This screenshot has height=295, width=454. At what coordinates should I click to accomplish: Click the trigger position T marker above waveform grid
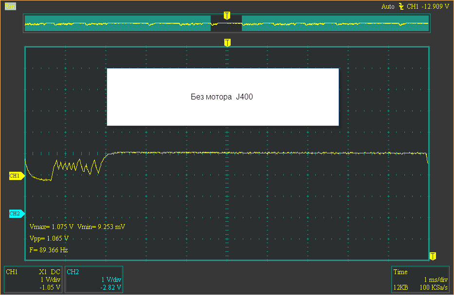point(227,43)
